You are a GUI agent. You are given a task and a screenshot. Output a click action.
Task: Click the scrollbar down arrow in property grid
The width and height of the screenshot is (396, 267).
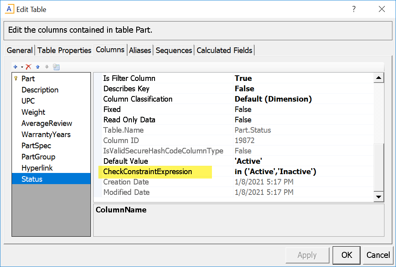click(x=379, y=197)
